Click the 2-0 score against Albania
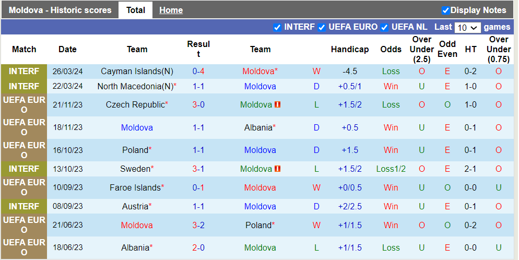The height and width of the screenshot is (260, 519). click(198, 247)
